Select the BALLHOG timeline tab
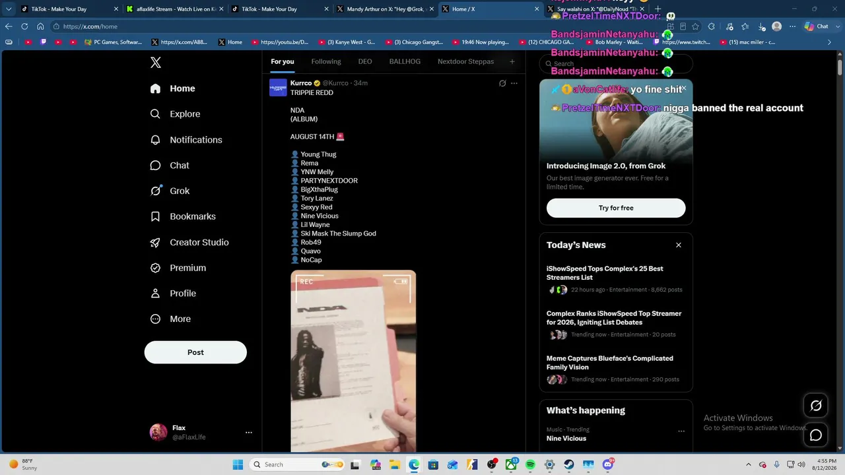 (x=405, y=61)
